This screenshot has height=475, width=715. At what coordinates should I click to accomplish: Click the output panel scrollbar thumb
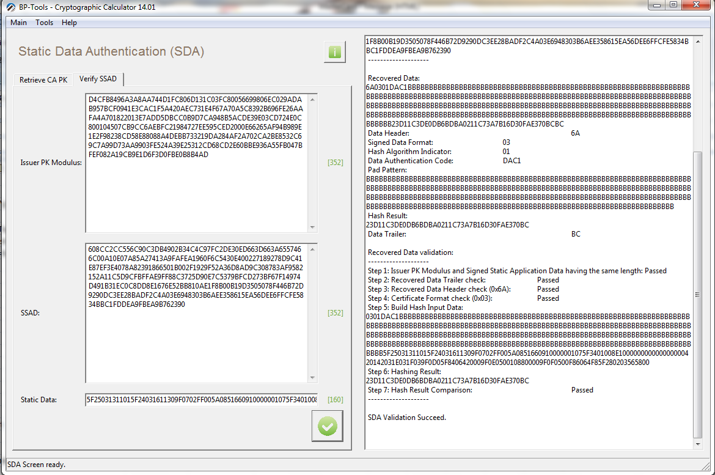point(698,295)
